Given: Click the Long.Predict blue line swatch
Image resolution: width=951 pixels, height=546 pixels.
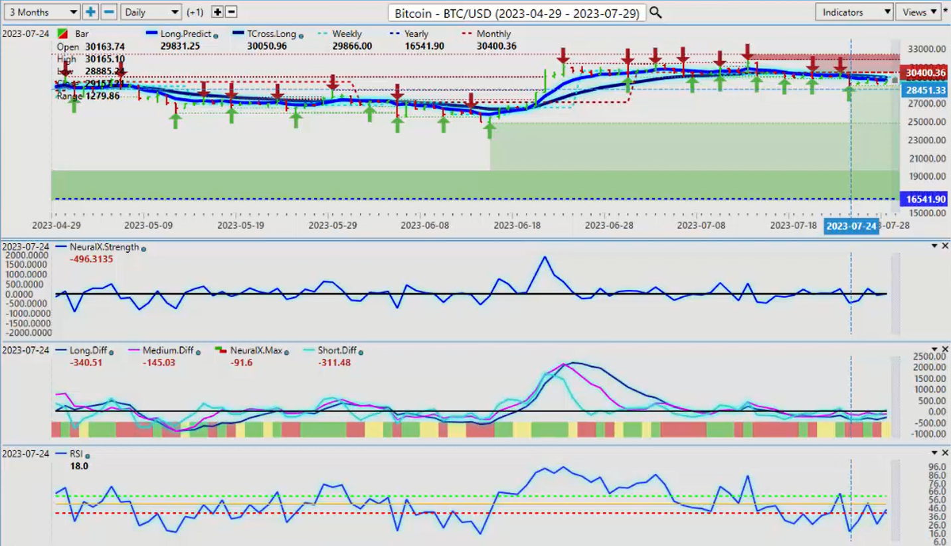Looking at the screenshot, I should [151, 33].
